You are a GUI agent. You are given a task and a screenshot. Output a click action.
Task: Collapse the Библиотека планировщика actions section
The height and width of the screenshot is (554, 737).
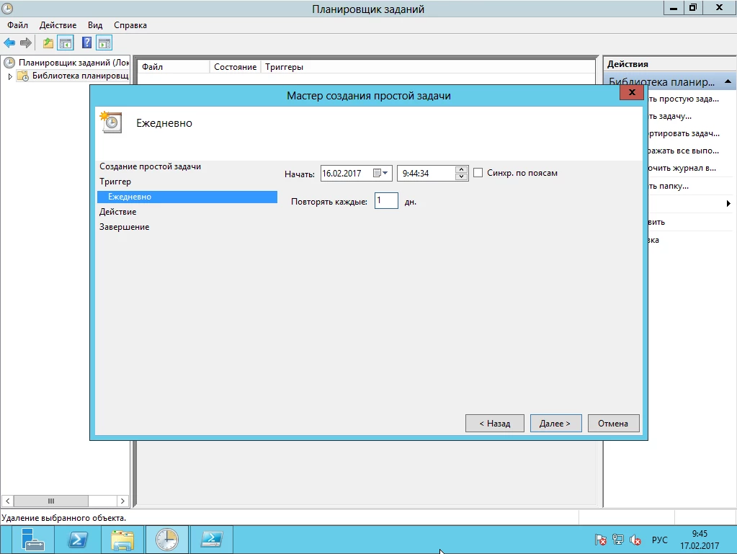tap(728, 82)
